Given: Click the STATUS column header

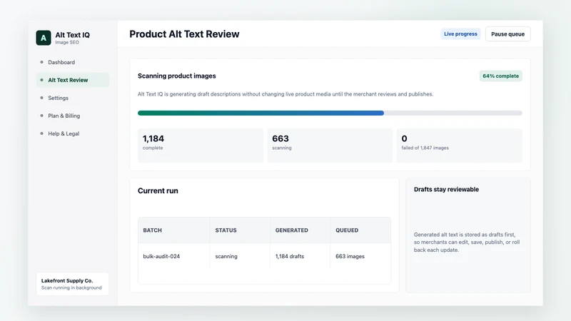Looking at the screenshot, I should [240, 230].
